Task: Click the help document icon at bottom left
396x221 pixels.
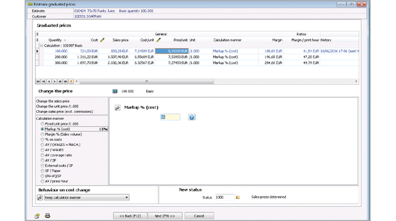Action: coord(37,216)
